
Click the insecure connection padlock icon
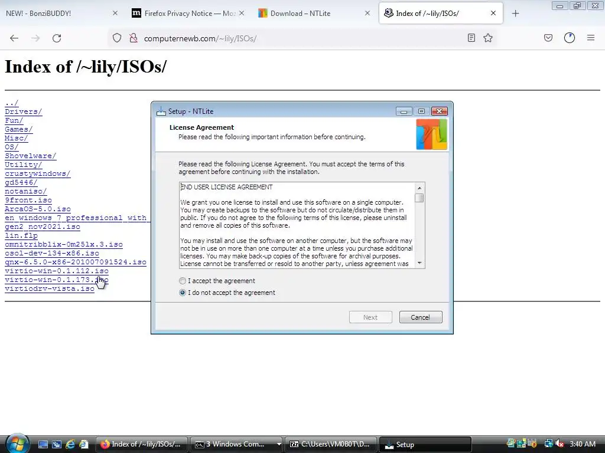[x=134, y=38]
